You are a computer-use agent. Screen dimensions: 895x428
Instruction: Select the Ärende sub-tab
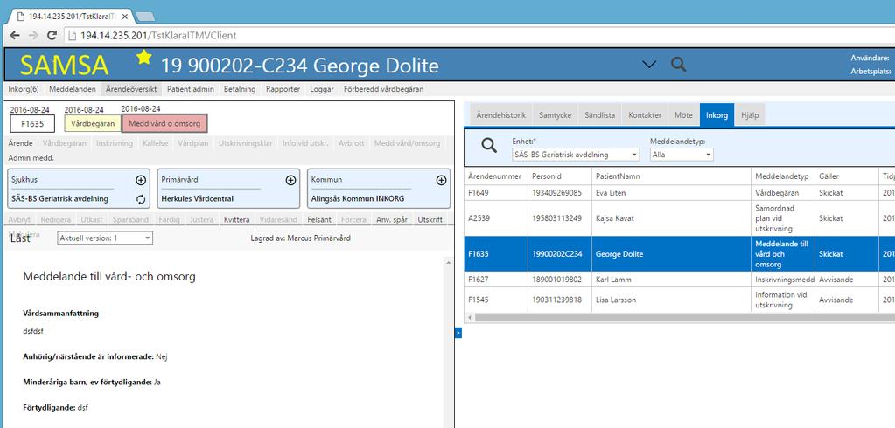(x=20, y=143)
